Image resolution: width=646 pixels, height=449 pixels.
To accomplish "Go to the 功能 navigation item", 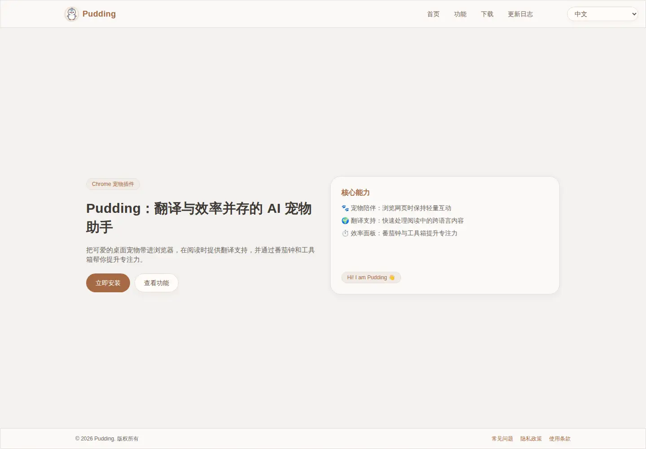I will (460, 14).
